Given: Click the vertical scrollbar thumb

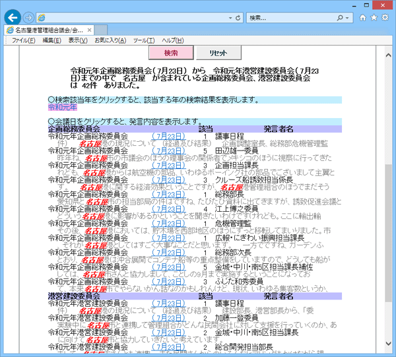Looking at the screenshot, I should coord(389,232).
